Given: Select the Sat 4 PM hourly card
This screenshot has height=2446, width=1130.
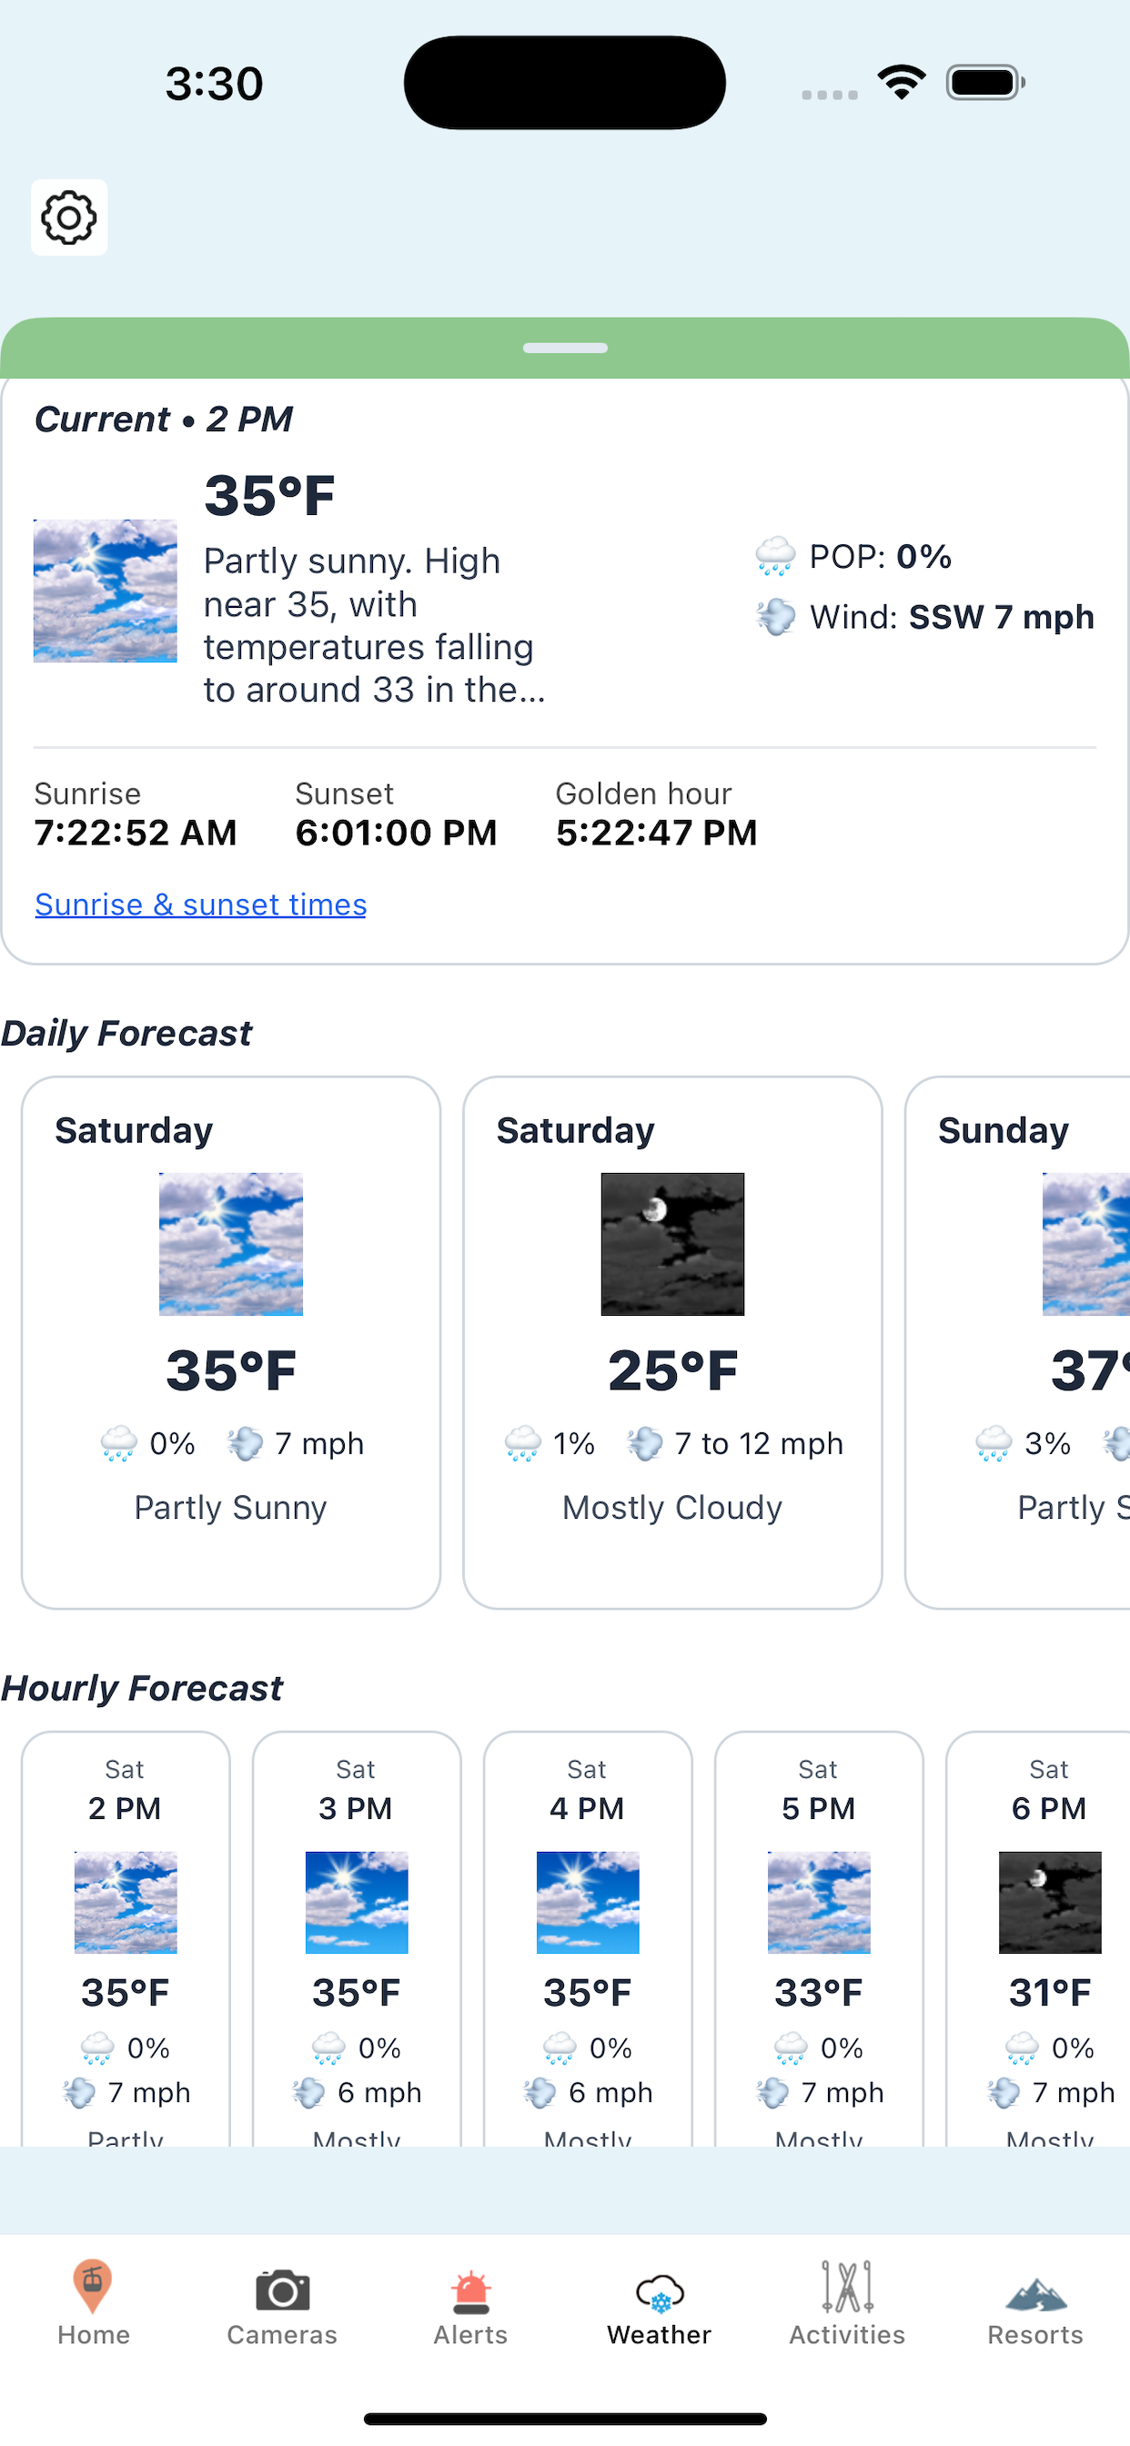Looking at the screenshot, I should tap(588, 1938).
